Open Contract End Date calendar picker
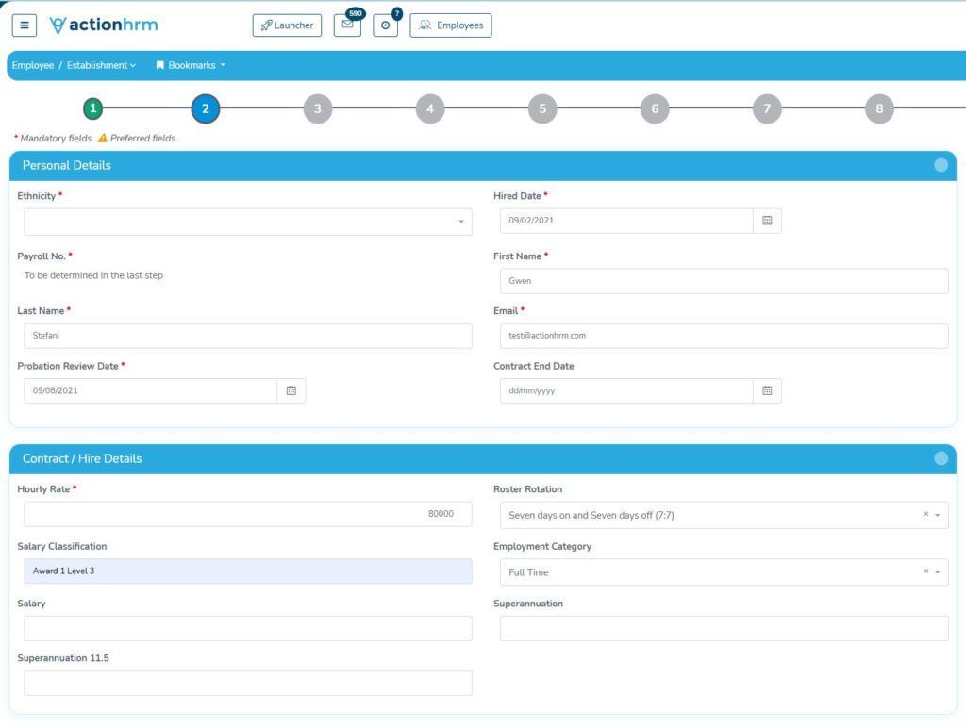 (767, 390)
